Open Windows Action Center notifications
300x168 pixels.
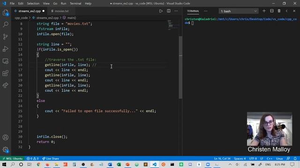click(292, 164)
